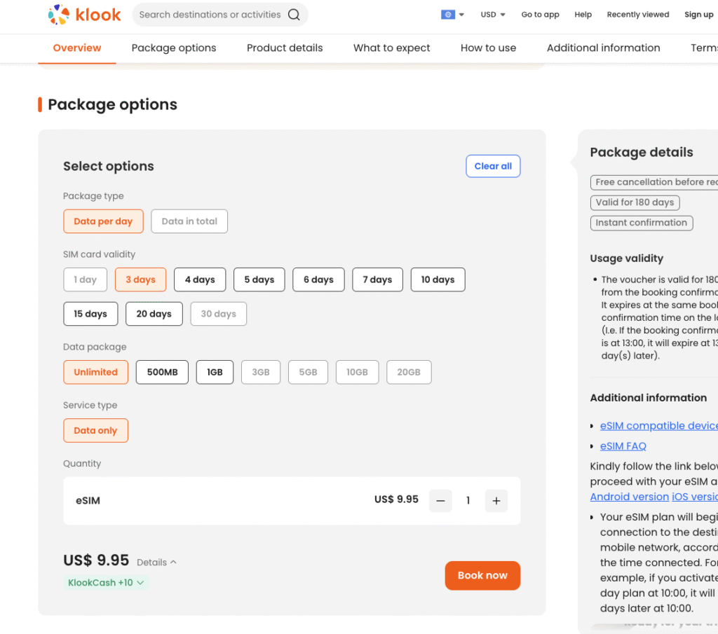Screen dimensions: 718x634
Task: Switch to the Product details tab
Action: pos(285,48)
